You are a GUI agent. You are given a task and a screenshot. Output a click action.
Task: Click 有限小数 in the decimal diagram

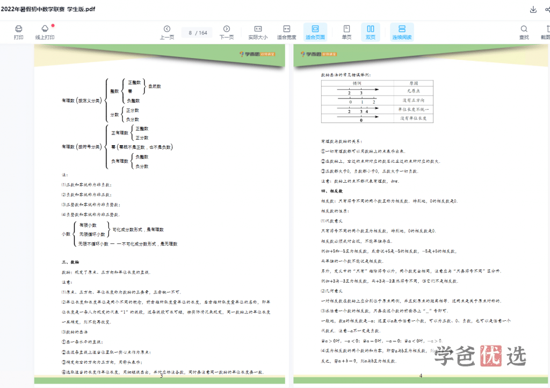click(x=88, y=225)
